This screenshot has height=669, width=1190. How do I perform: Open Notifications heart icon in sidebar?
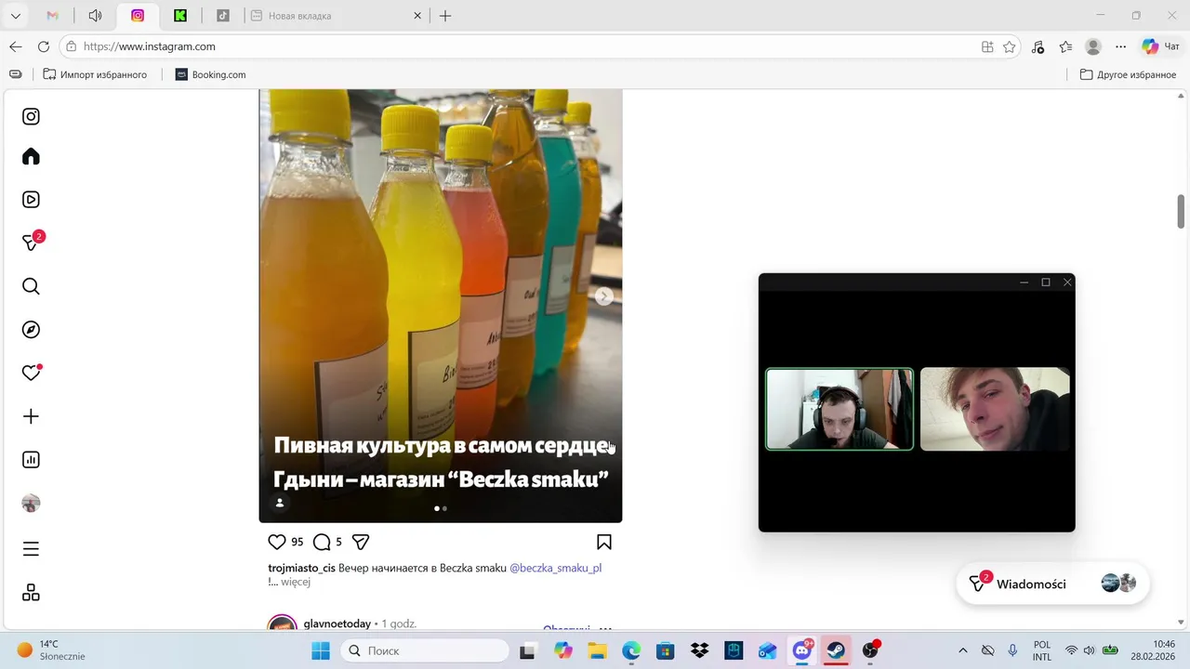[x=32, y=373]
